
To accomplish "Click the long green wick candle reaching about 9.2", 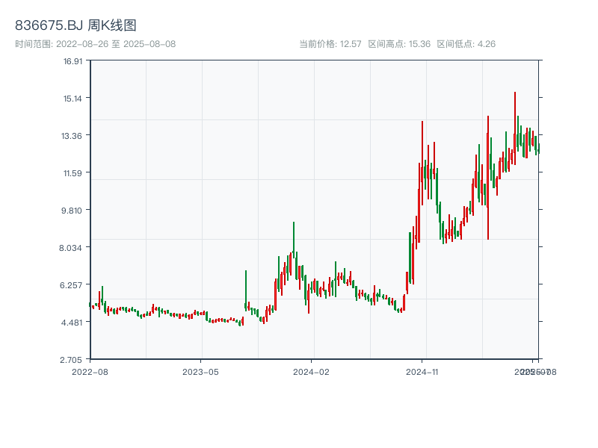I will click(x=294, y=238).
